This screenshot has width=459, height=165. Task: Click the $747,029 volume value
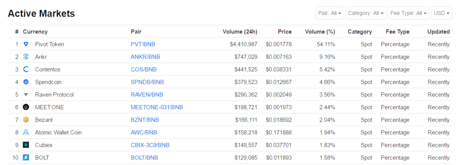click(x=246, y=57)
